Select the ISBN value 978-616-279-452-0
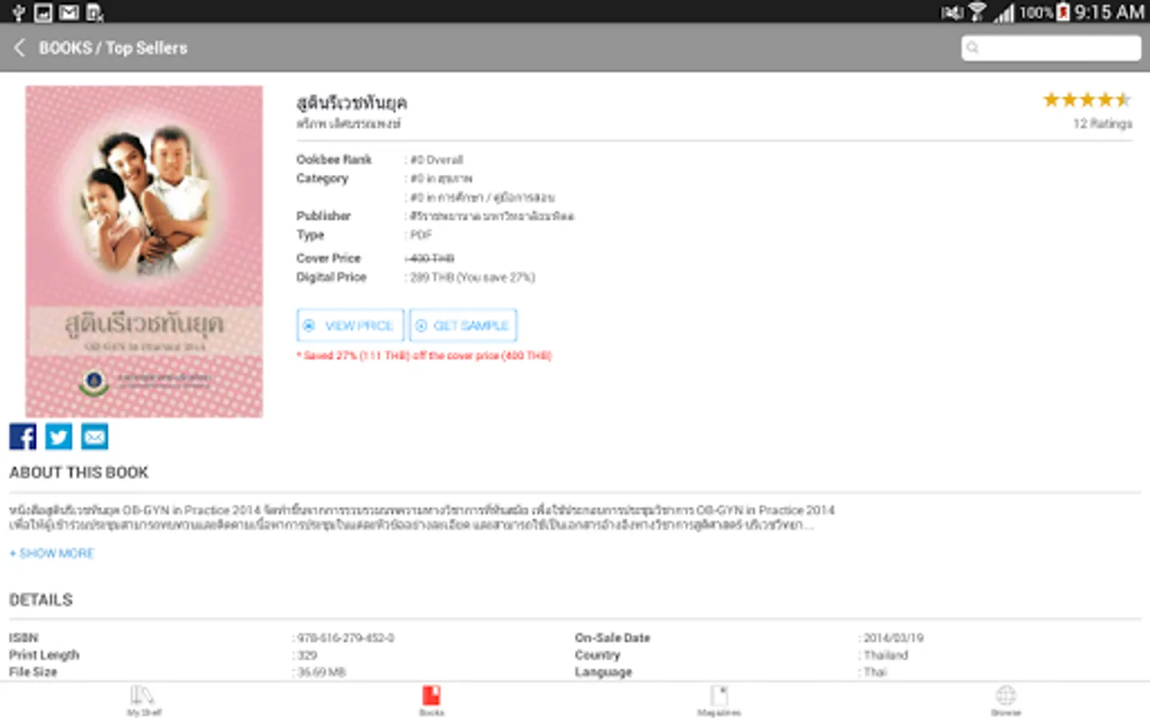Viewport: 1150px width, 718px height. click(x=345, y=638)
